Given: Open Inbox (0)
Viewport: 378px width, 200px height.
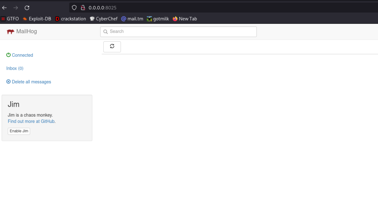Looking at the screenshot, I should [x=15, y=68].
